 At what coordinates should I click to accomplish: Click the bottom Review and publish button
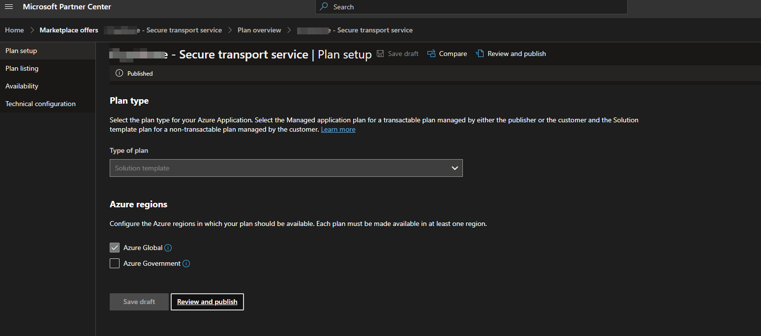[x=207, y=302]
